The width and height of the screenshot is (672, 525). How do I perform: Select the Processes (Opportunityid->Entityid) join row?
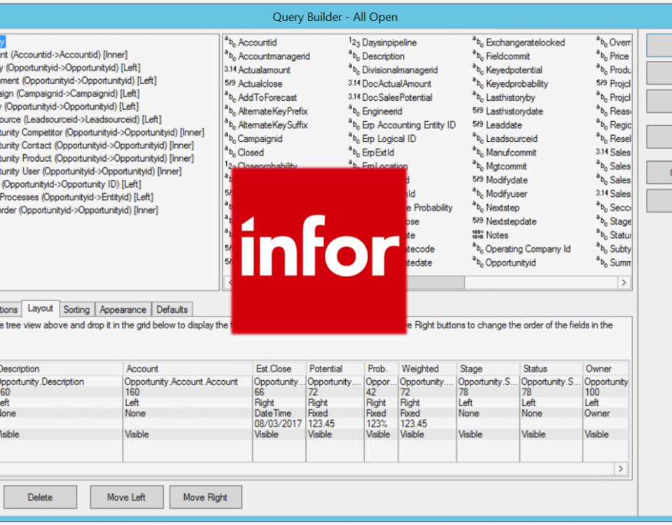coord(77,197)
